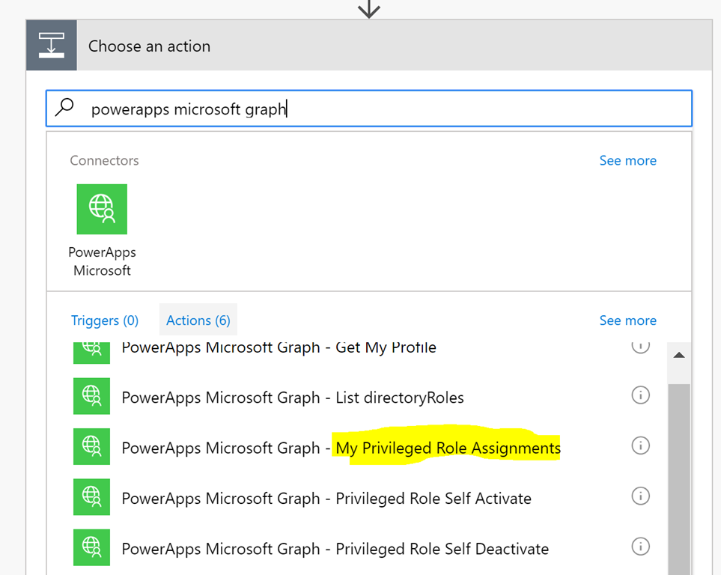Viewport: 721px width, 575px height.
Task: Select the Get My Profile action
Action: 279,348
